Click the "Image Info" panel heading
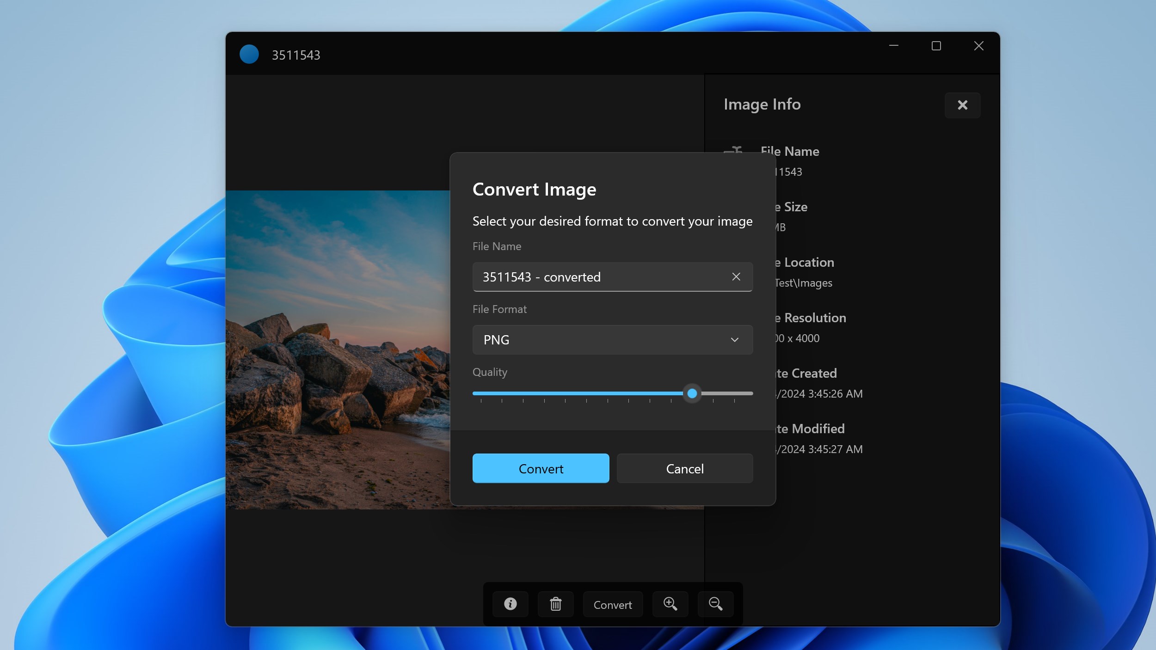The image size is (1156, 650). tap(762, 104)
